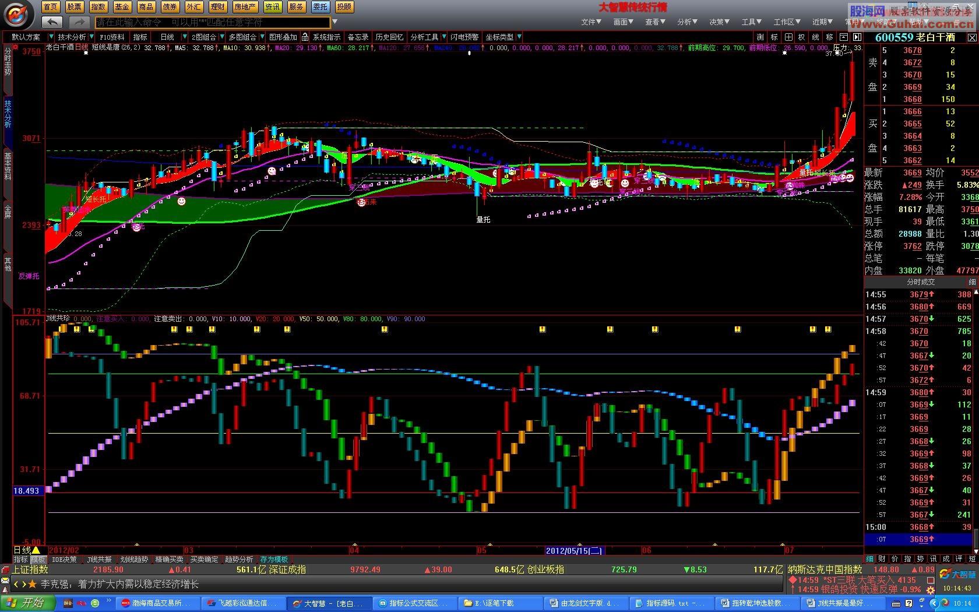
Task: Open the 工作区 menu
Action: [x=787, y=22]
